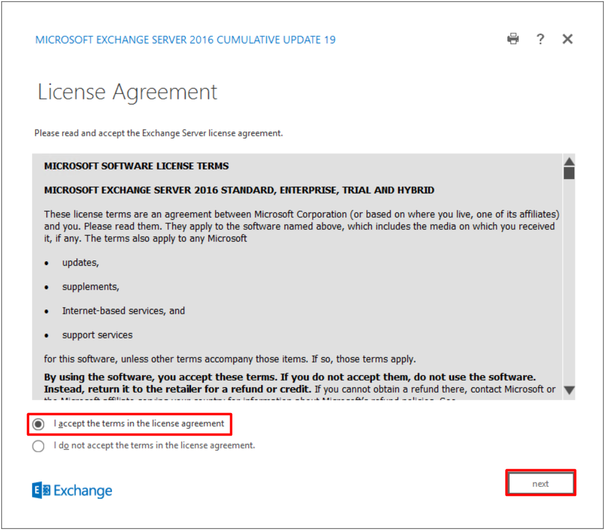Close the Exchange setup window
Viewport: 605px width, 532px height.
click(x=567, y=39)
